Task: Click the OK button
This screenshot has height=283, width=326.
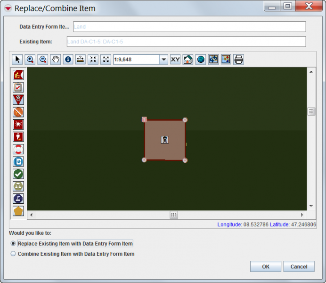Action: (x=266, y=266)
